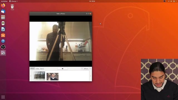The width and height of the screenshot is (178, 100).
Task: Launch OBS Studio from the dock
Action: 3,47
